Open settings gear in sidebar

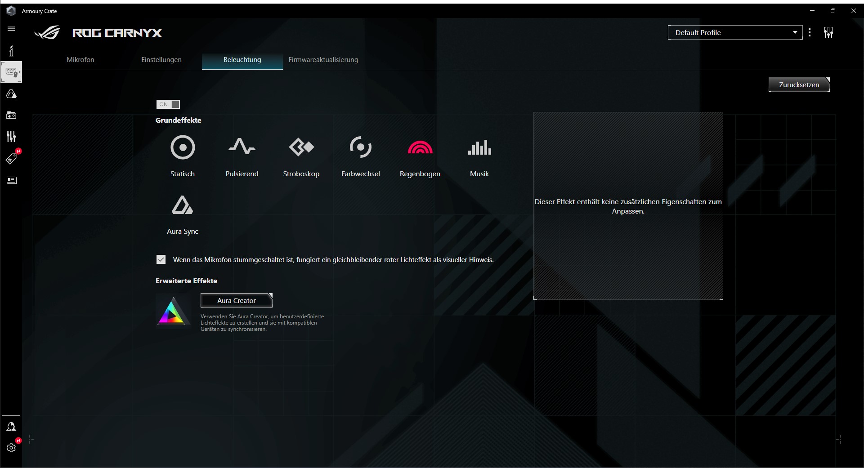click(x=11, y=448)
